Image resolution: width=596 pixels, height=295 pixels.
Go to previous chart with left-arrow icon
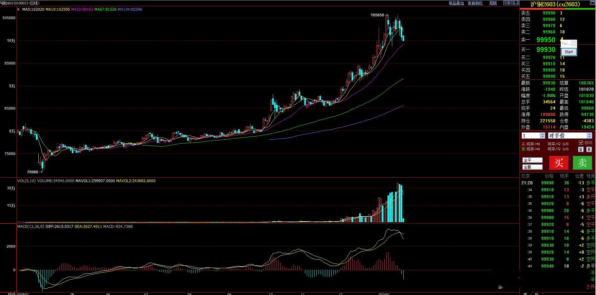[x=506, y=3]
